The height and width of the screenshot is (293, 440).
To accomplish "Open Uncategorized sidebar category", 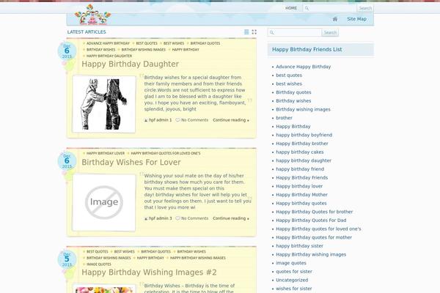I will (x=292, y=280).
